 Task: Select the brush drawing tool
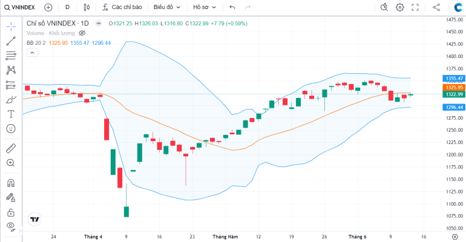[x=11, y=99]
